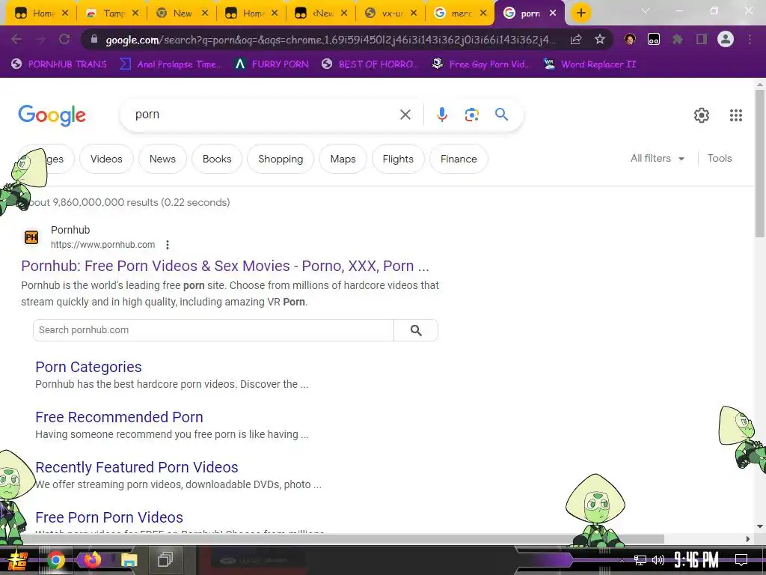Open the Extensions puzzle-piece menu
766x575 pixels.
point(678,40)
